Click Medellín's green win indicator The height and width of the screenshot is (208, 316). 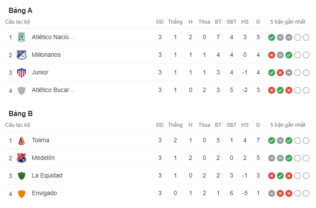[x=289, y=158]
